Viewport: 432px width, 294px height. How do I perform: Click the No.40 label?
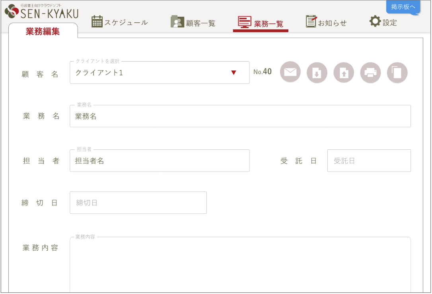point(263,72)
